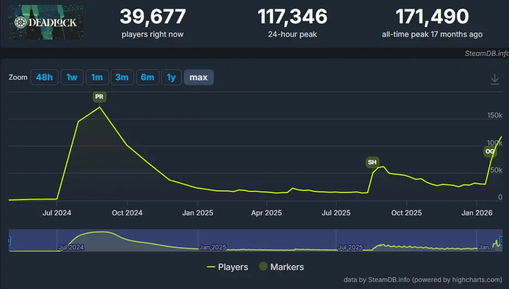Click the OG marker on the chart

pos(490,151)
